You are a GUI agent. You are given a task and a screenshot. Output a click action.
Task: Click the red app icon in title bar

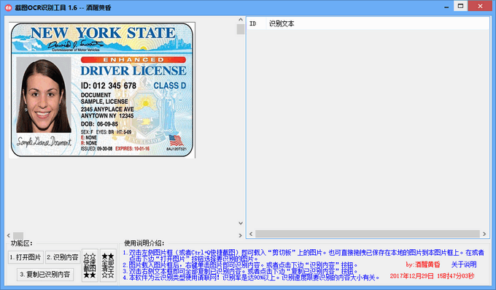9,7
